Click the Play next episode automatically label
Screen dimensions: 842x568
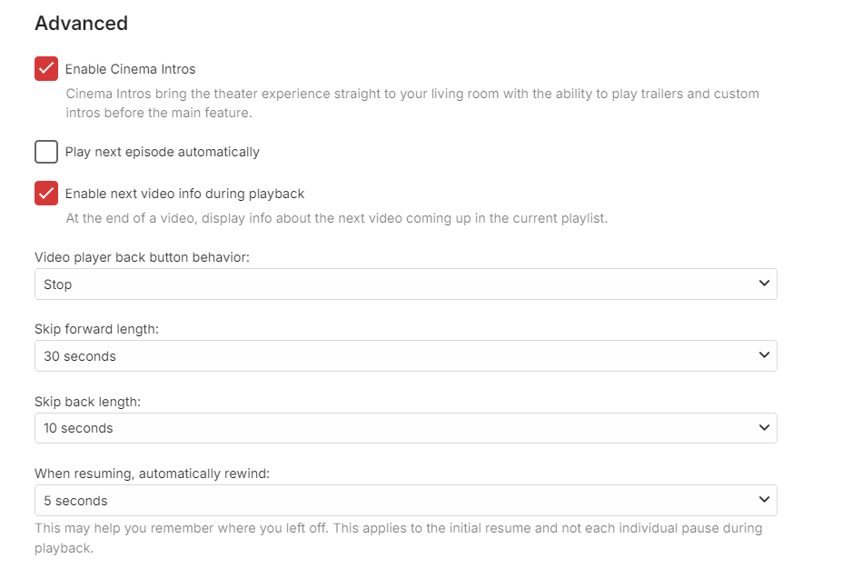[x=162, y=152]
